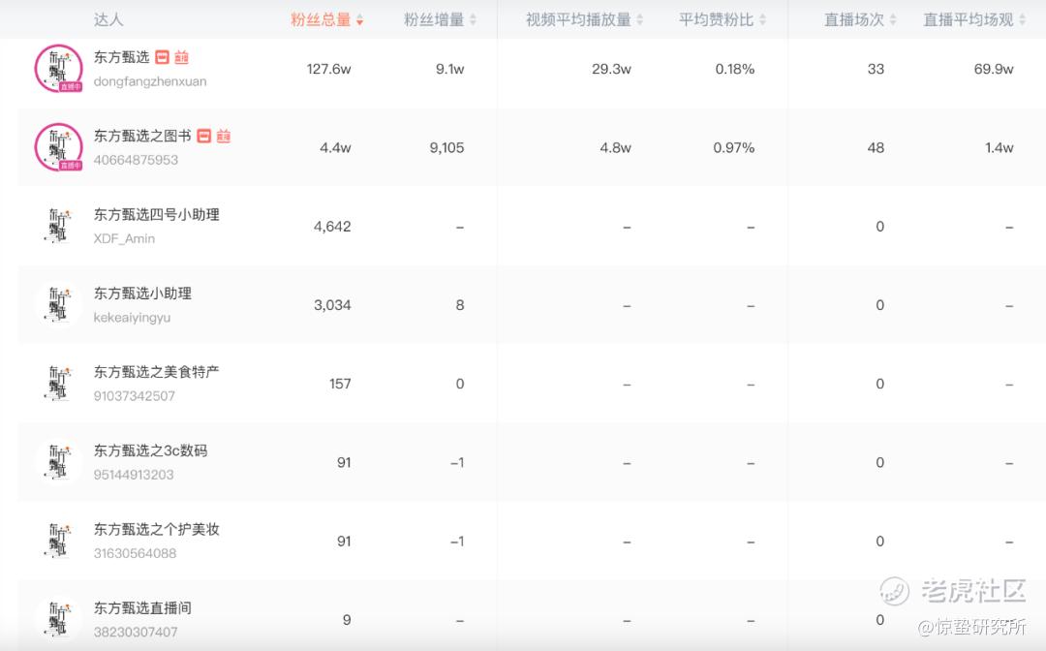Viewport: 1046px width, 651px height.
Task: Open 东方甄选四号小助理 account link
Action: (x=156, y=215)
